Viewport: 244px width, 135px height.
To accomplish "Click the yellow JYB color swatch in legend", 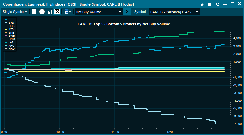I will point(6,29).
